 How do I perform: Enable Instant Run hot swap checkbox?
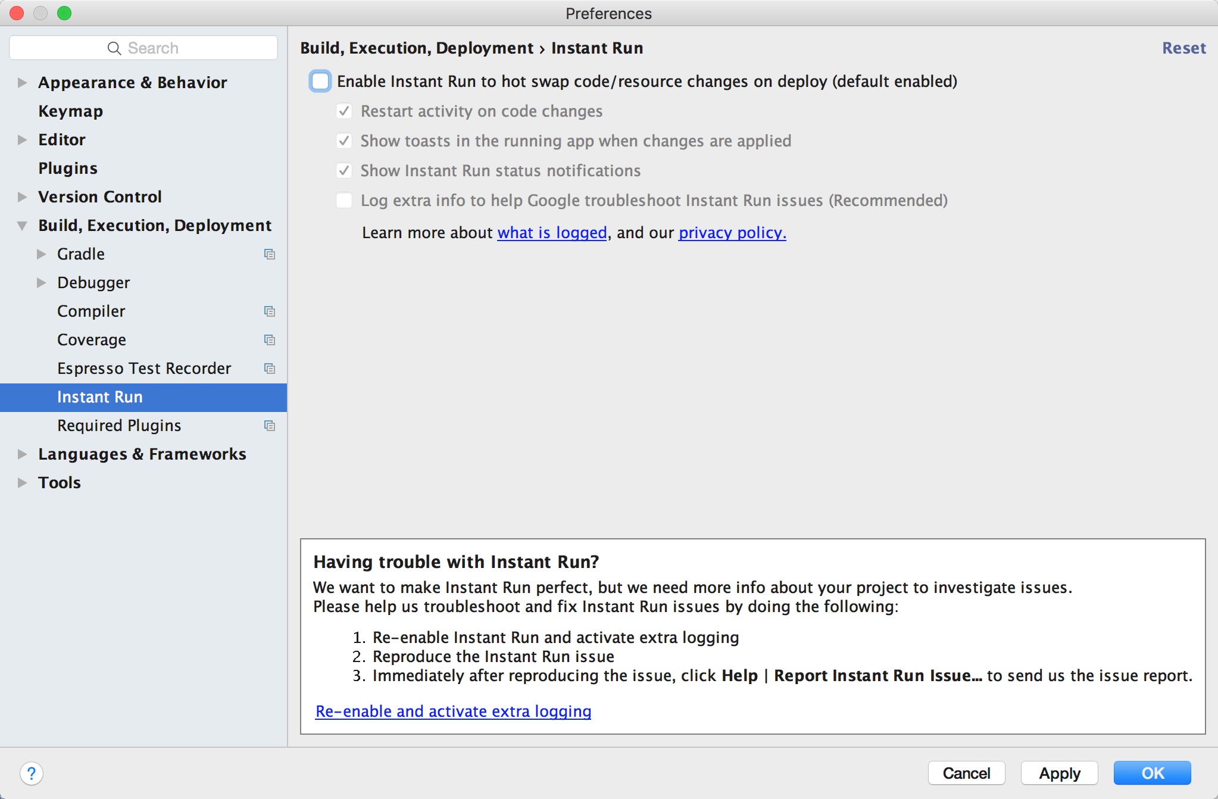(x=320, y=81)
